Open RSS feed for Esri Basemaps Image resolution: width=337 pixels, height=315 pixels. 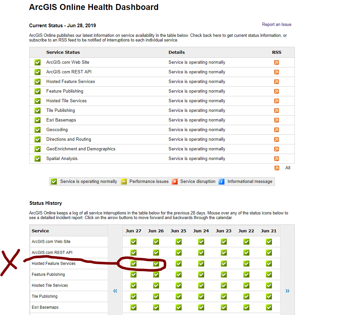pyautogui.click(x=276, y=120)
